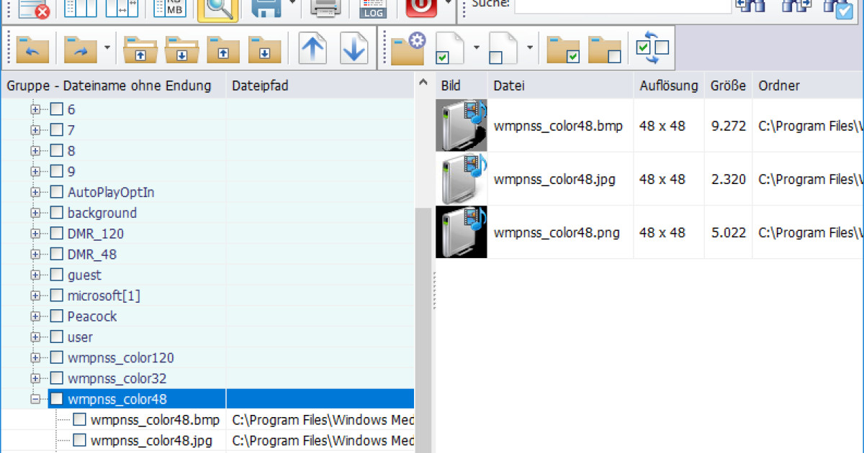Click the folder with gear icon
The width and height of the screenshot is (864, 453).
(408, 50)
